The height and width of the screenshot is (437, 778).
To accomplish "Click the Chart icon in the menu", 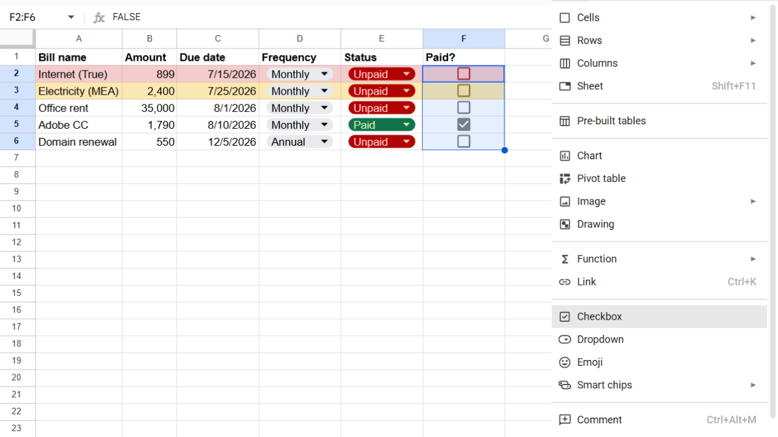I will coord(565,155).
